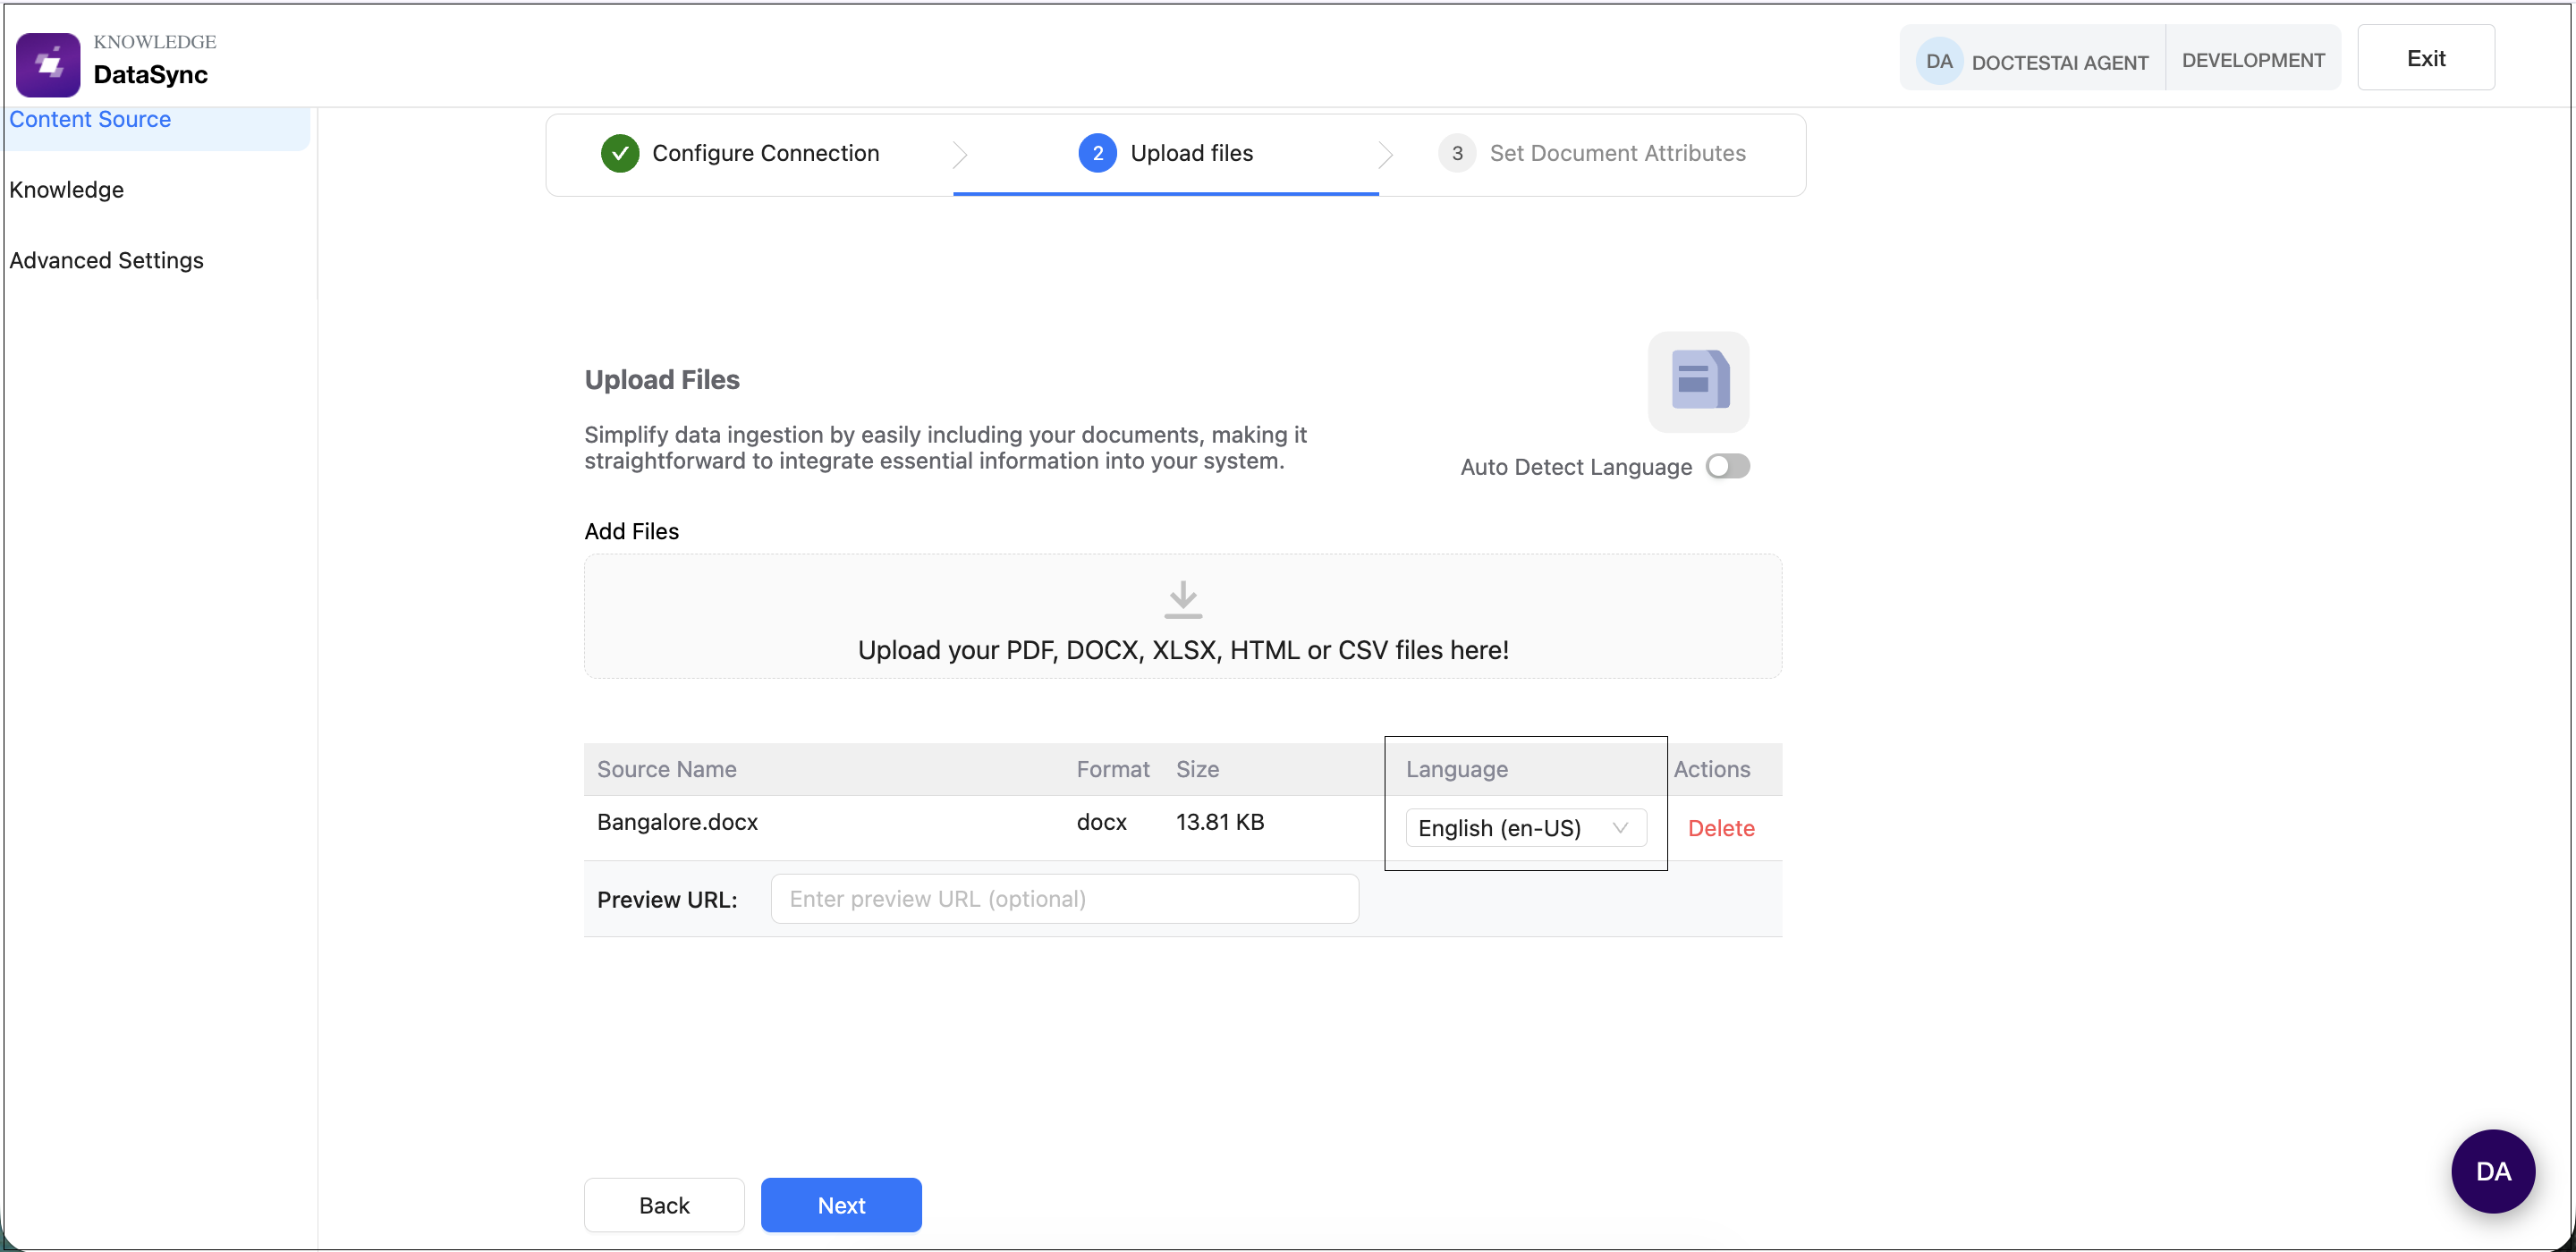Enable Auto Detect Language toggle
2576x1252 pixels.
click(1727, 467)
